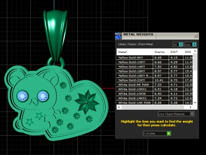
Task: Select the White Gold:10KX1 row
Action: (x=155, y=89)
